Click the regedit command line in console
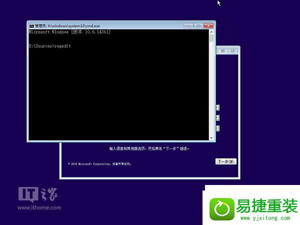 pos(50,46)
